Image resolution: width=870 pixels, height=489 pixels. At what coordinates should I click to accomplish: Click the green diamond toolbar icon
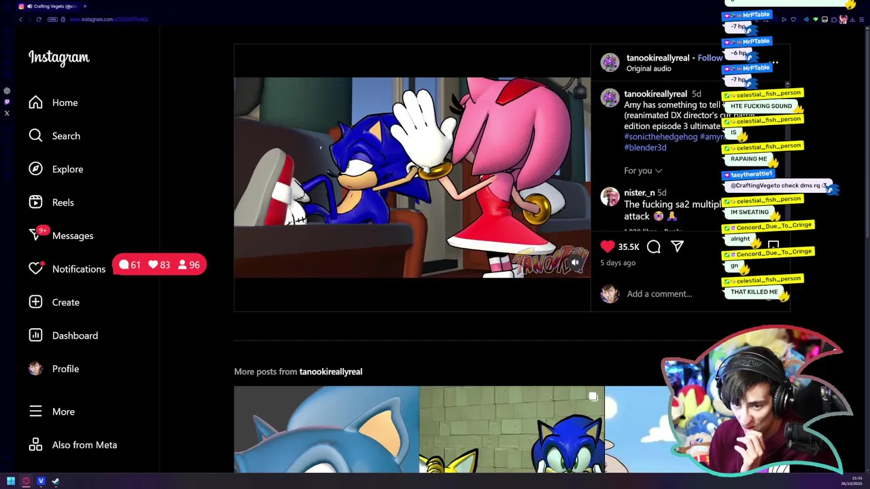[x=816, y=20]
